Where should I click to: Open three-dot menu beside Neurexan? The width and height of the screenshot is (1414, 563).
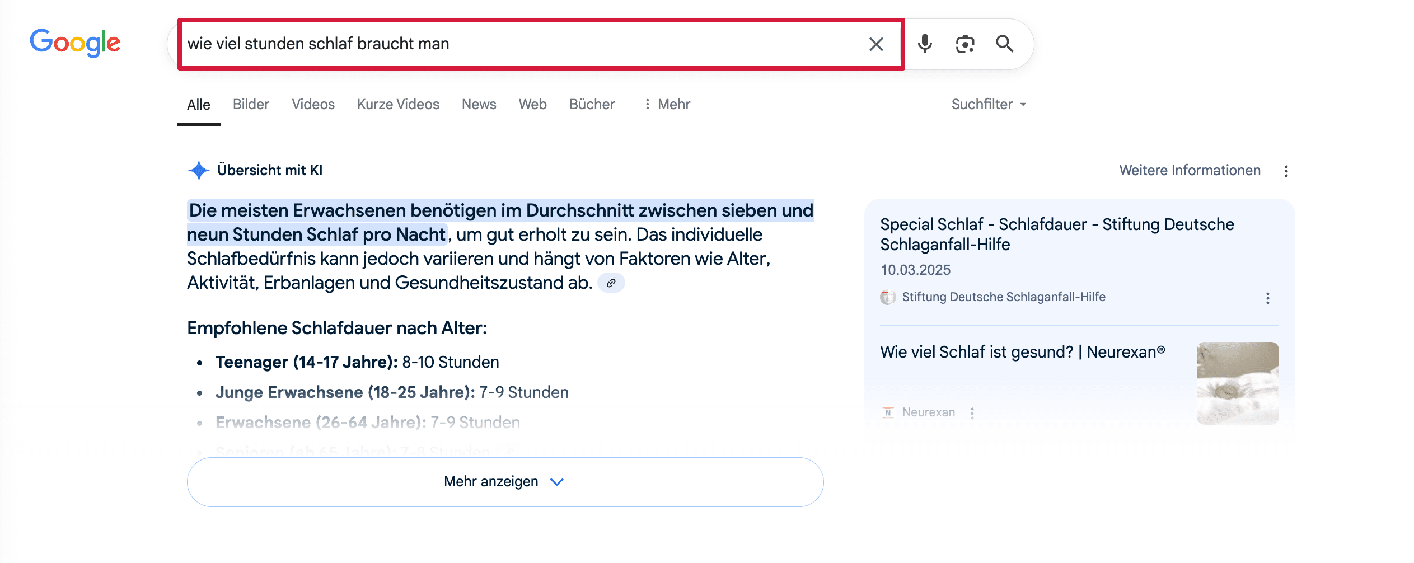click(x=972, y=413)
